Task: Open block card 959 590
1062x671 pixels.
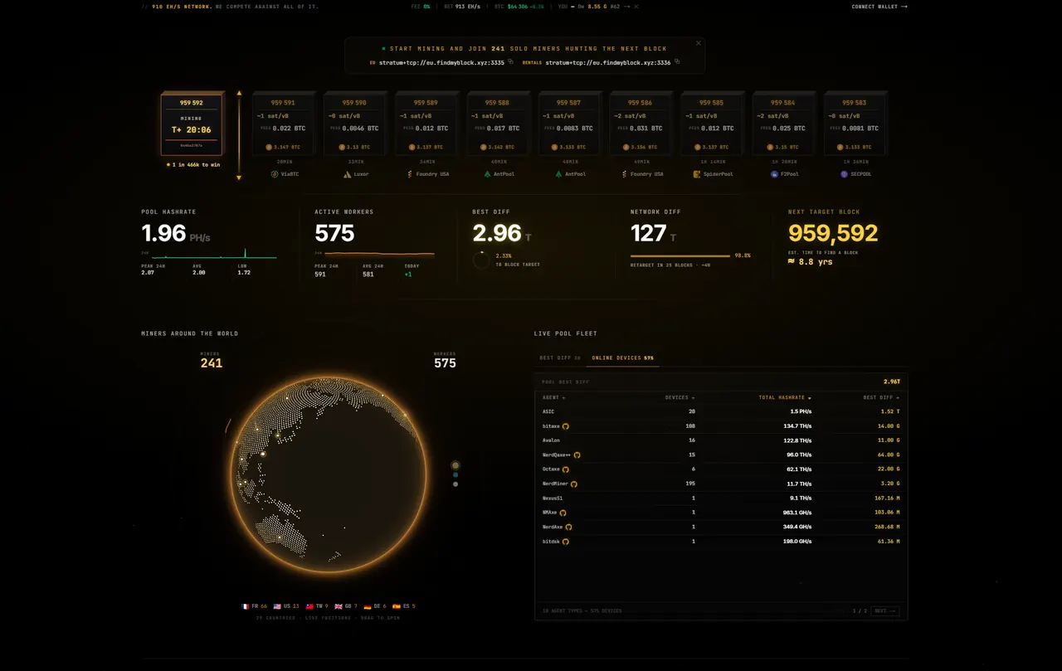Action: coord(354,124)
